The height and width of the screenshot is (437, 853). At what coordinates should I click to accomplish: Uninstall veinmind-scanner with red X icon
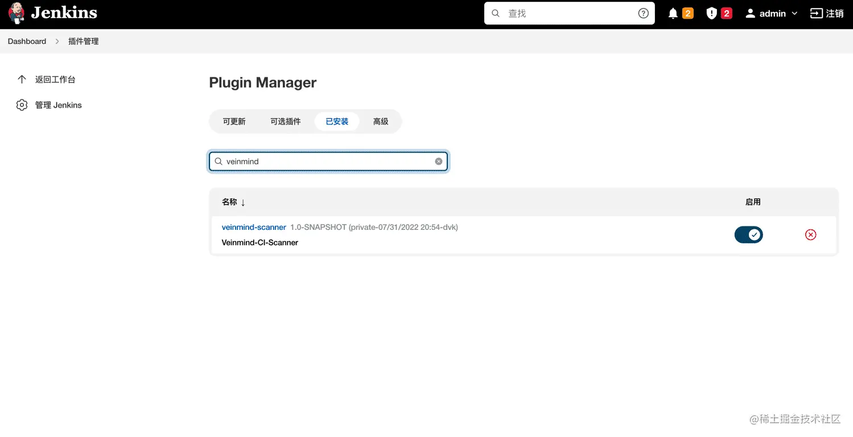[x=810, y=234]
